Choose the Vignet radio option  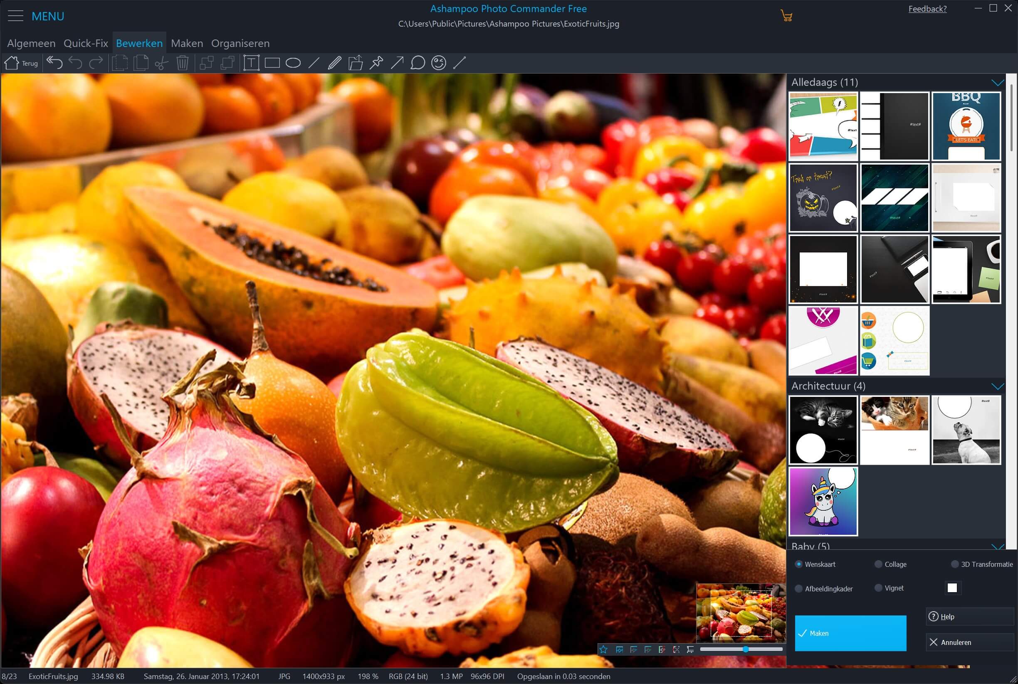(x=878, y=588)
